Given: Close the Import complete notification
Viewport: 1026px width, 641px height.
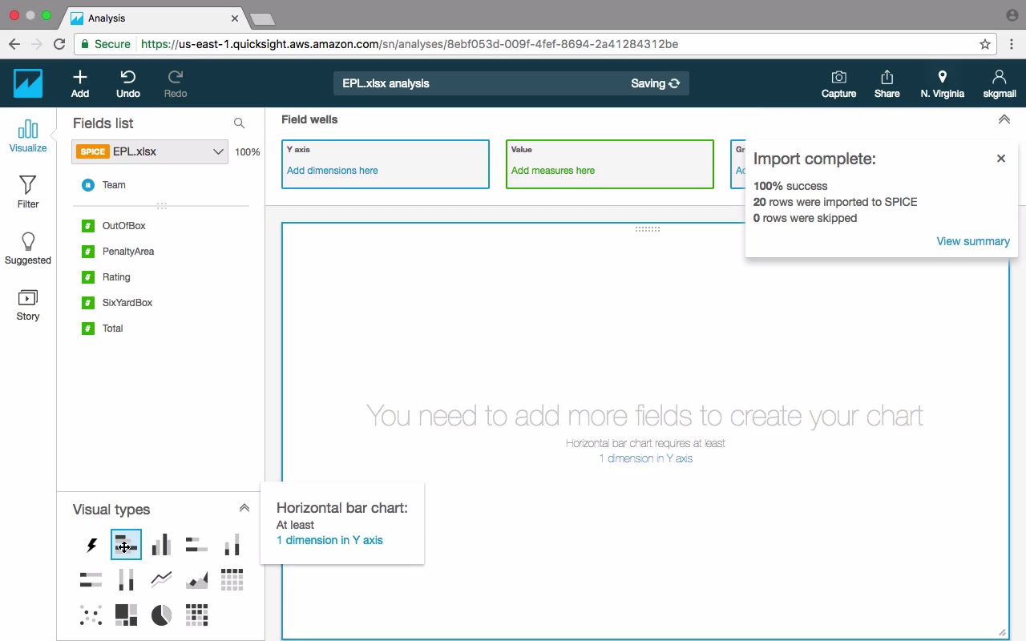Looking at the screenshot, I should (1001, 159).
